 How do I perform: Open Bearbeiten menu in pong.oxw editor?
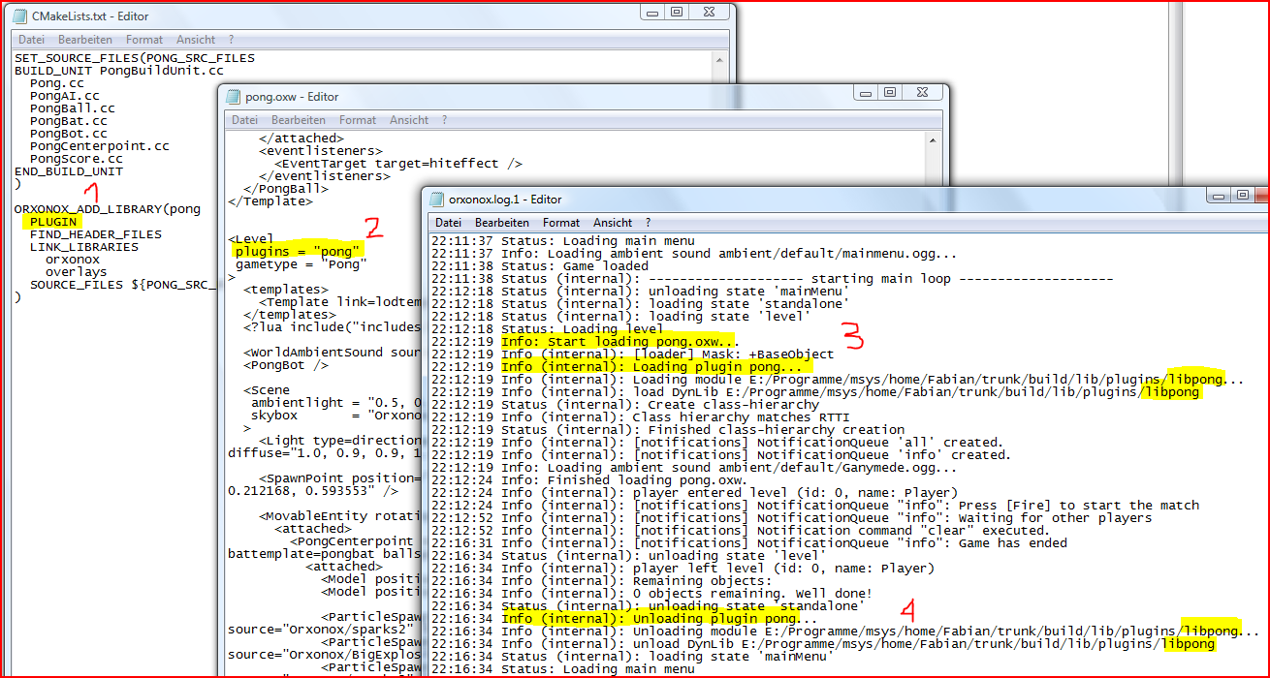(299, 120)
